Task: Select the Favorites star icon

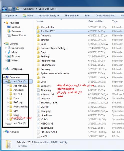Action: point(7,23)
